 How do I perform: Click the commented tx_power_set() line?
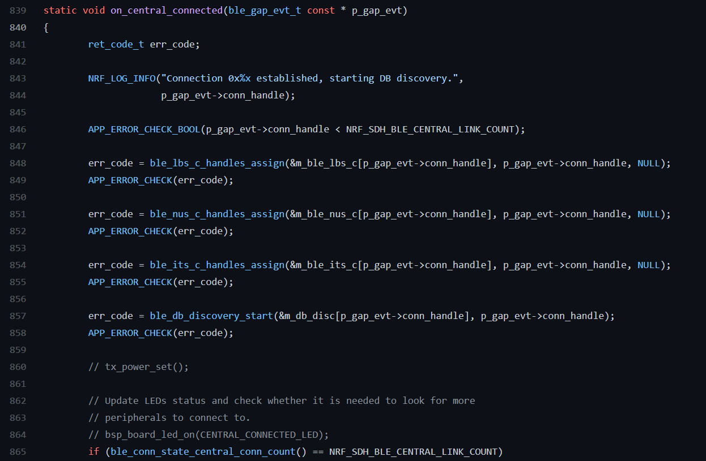[139, 367]
